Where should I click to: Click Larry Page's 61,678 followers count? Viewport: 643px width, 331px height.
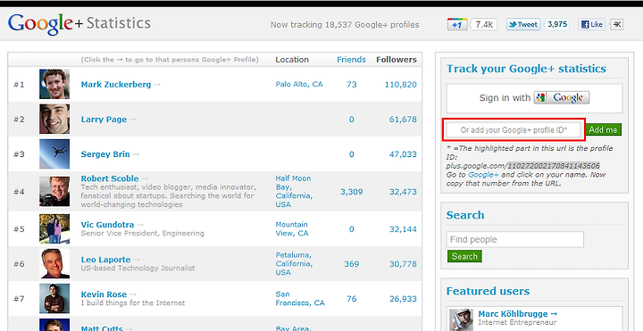tap(403, 120)
